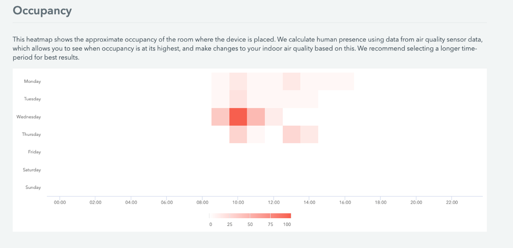513x248 pixels.
Task: Click the 10:00 axis label
Action: pyautogui.click(x=238, y=202)
